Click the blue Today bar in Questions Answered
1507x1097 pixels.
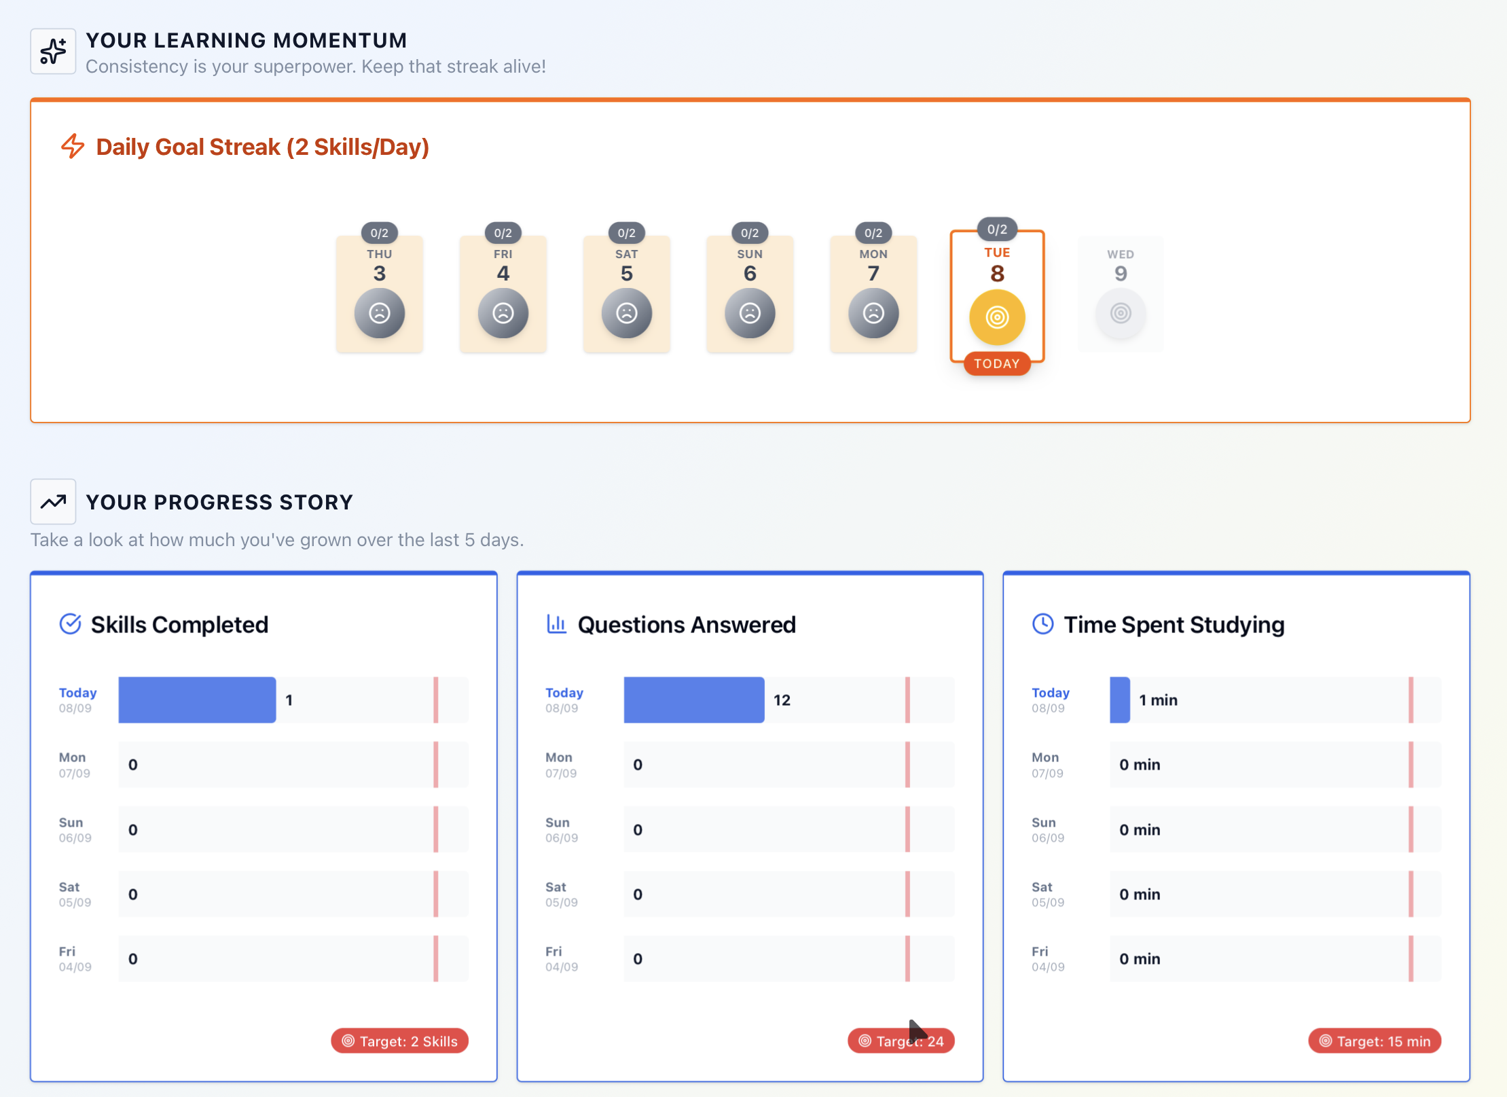(x=694, y=700)
